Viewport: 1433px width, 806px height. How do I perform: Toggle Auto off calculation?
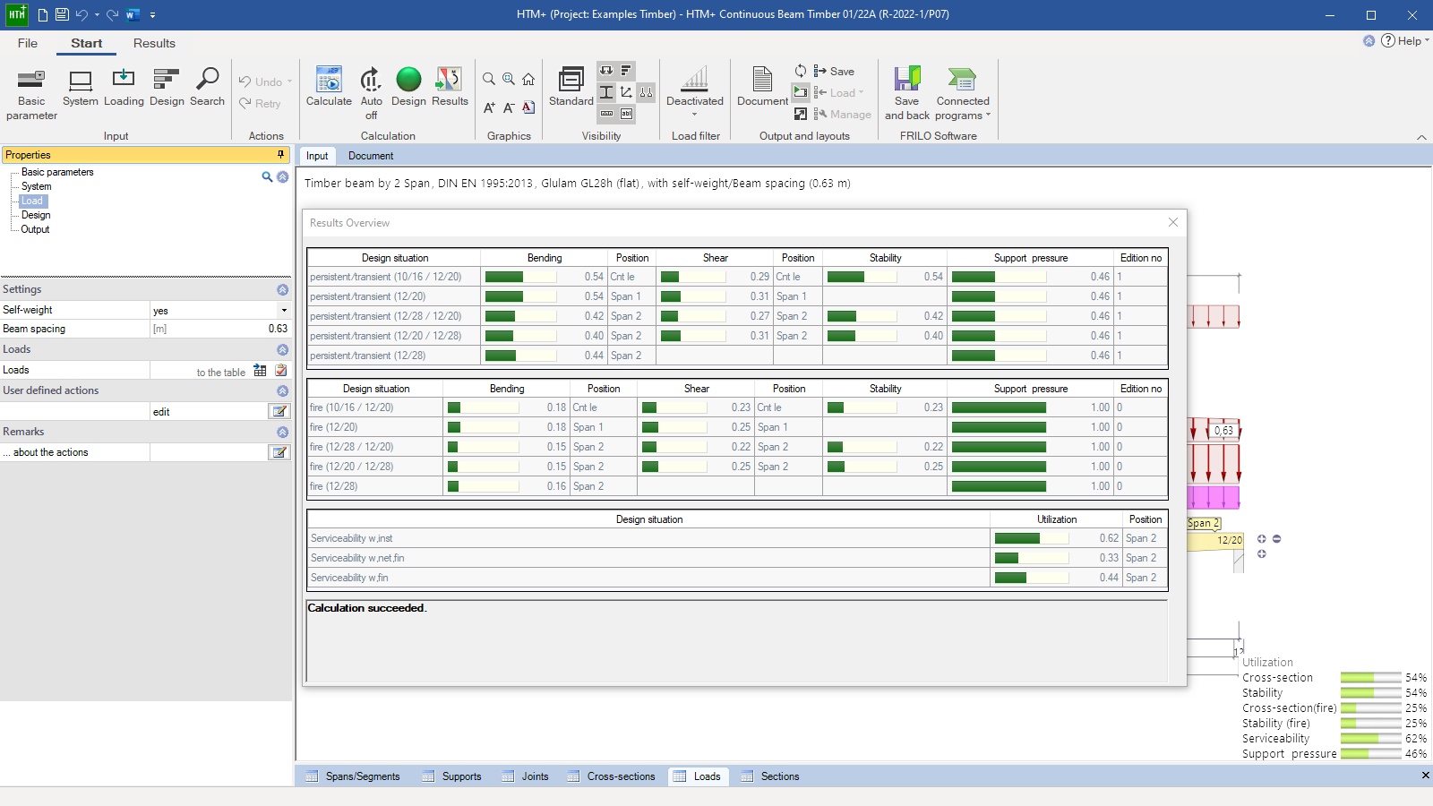[x=371, y=94]
